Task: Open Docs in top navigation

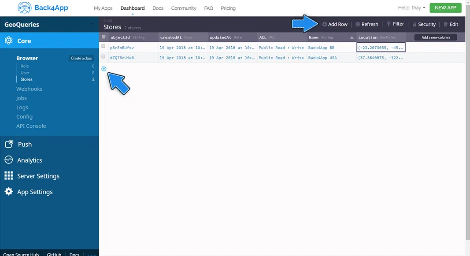Action: click(x=158, y=8)
